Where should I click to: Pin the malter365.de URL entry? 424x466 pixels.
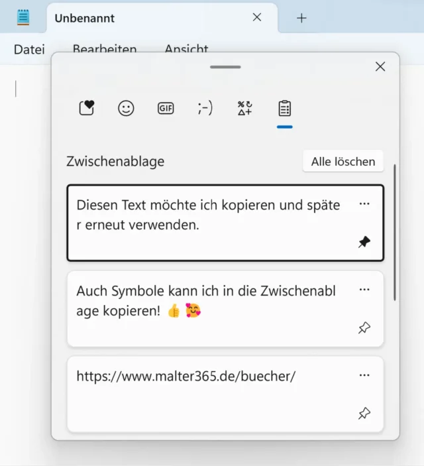tap(364, 414)
